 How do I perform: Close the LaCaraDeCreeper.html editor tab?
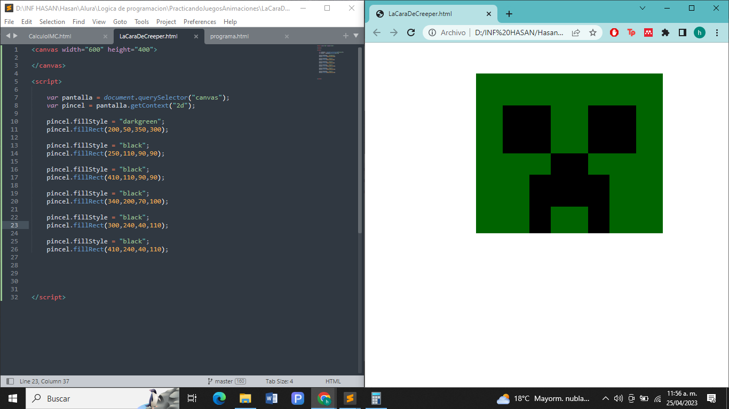pos(196,37)
